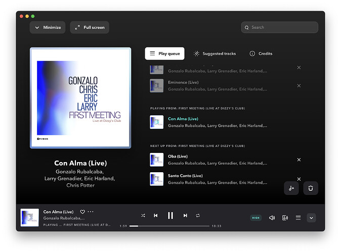Viewport: 341px width, 252px height.
Task: Click the Search input field
Action: coord(279,27)
